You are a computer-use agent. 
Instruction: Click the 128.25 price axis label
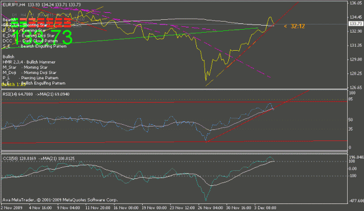356,73
